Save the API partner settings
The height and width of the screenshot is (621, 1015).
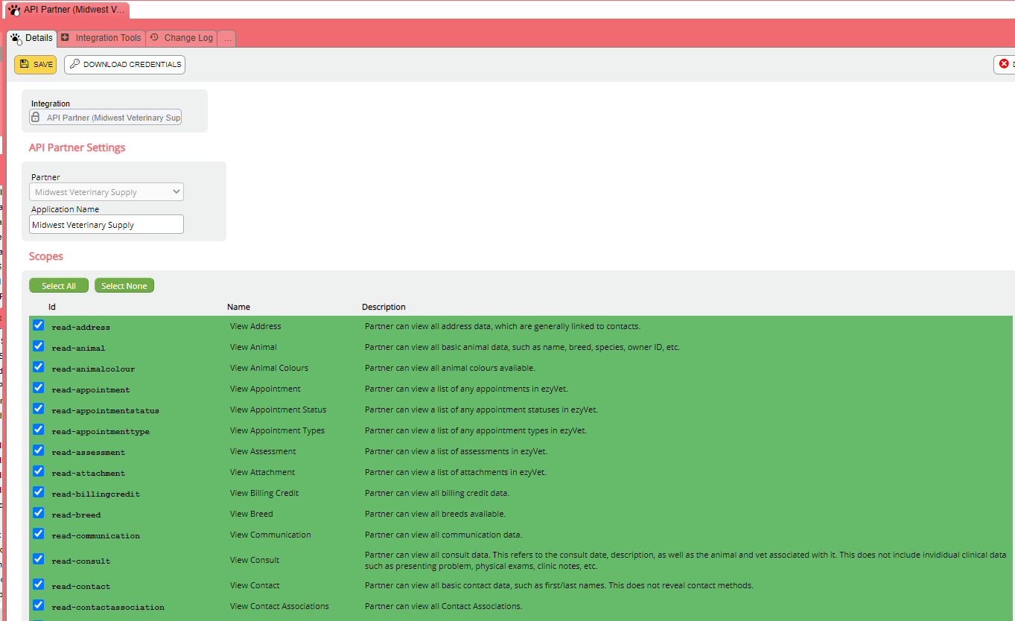tap(35, 65)
